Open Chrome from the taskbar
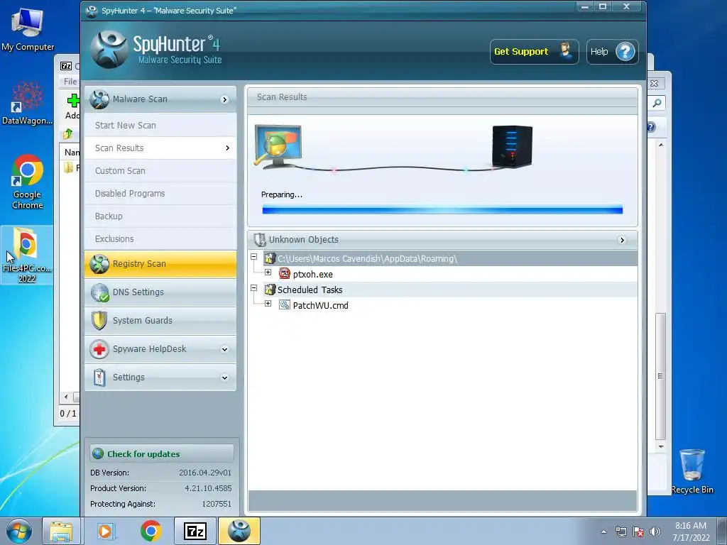The height and width of the screenshot is (545, 727). [x=151, y=531]
